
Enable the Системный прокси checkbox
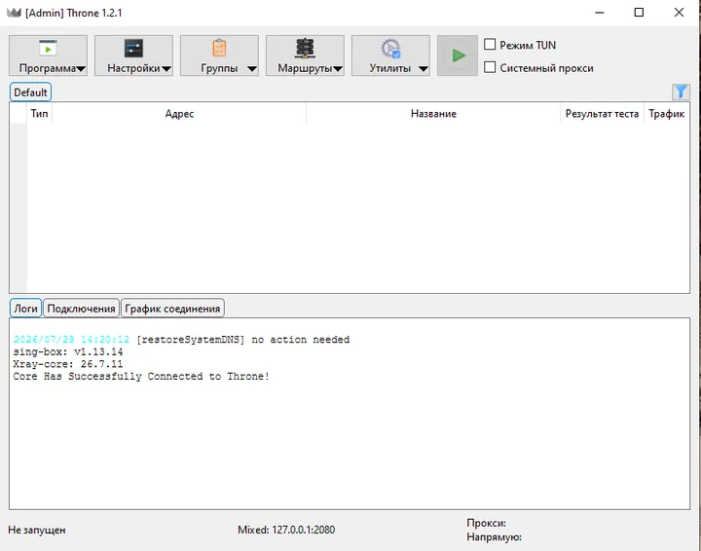pyautogui.click(x=490, y=67)
